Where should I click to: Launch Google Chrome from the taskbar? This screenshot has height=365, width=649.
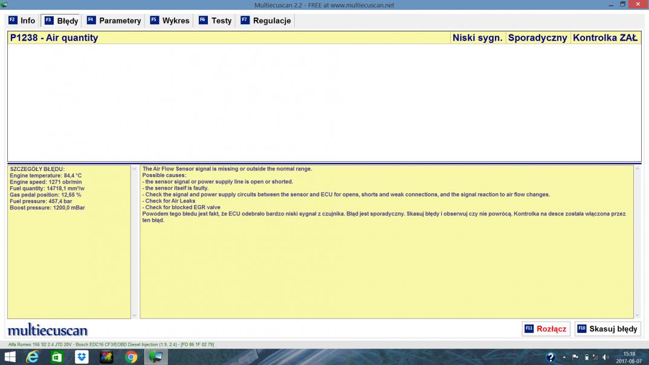coord(131,357)
